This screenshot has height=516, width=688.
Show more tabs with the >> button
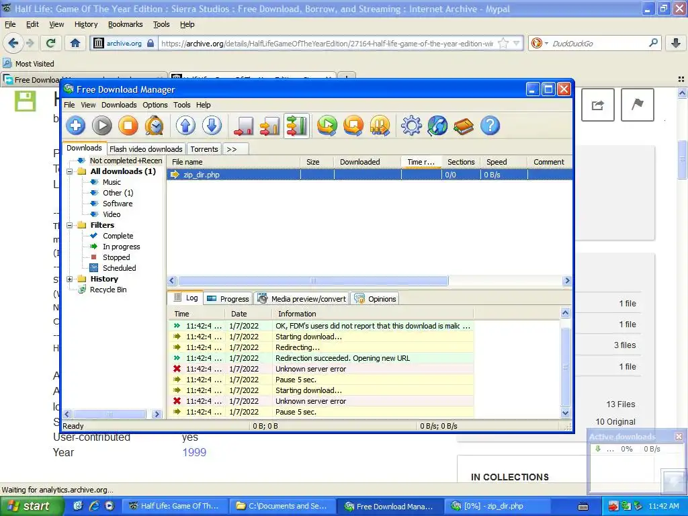[x=236, y=149]
